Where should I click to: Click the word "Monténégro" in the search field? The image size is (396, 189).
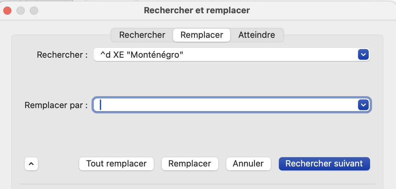(157, 55)
